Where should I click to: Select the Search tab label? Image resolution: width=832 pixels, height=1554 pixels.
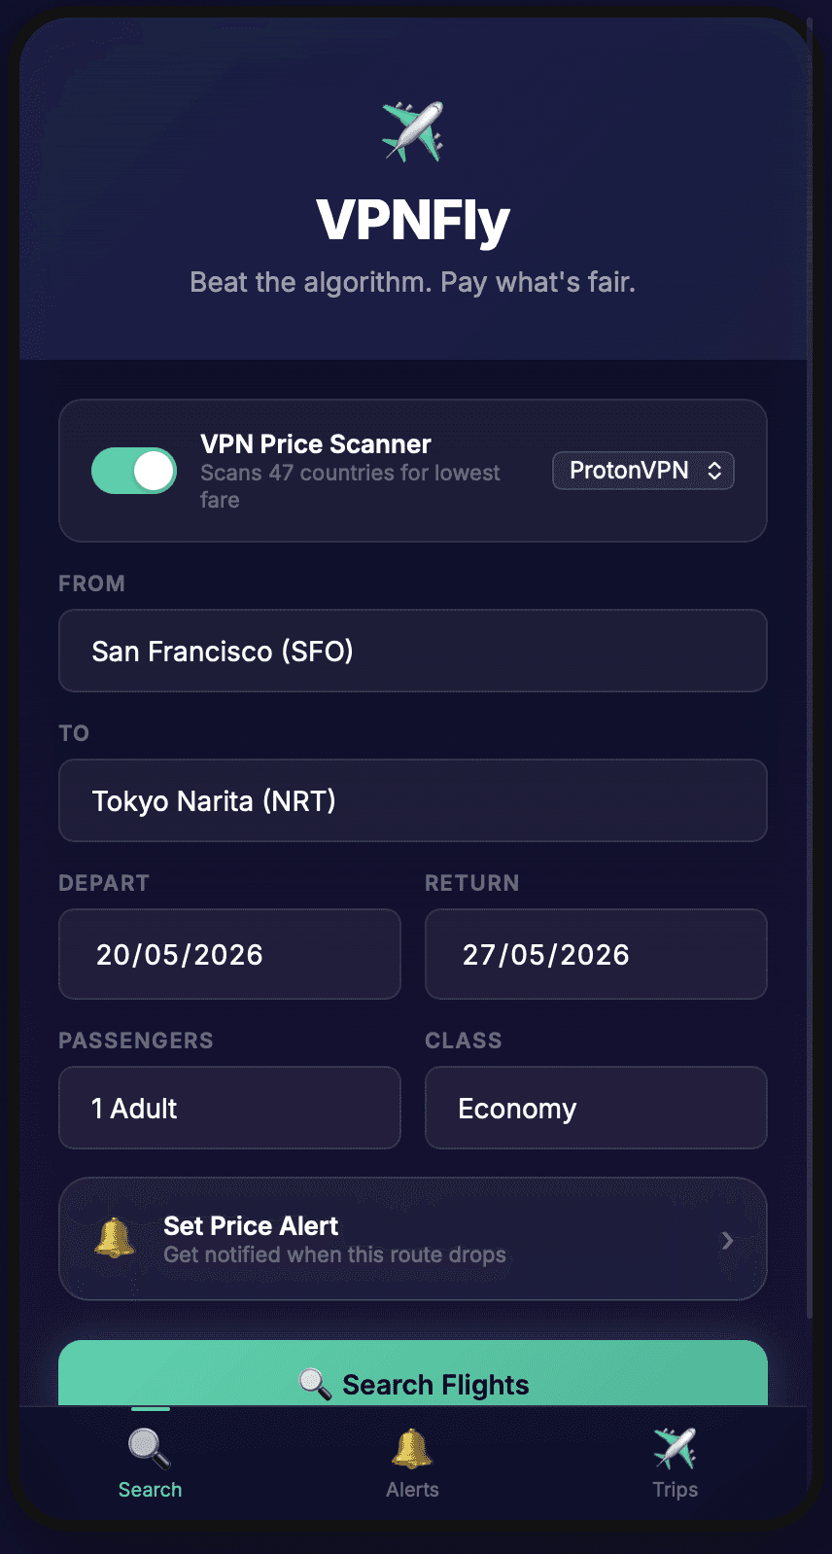coord(150,1490)
